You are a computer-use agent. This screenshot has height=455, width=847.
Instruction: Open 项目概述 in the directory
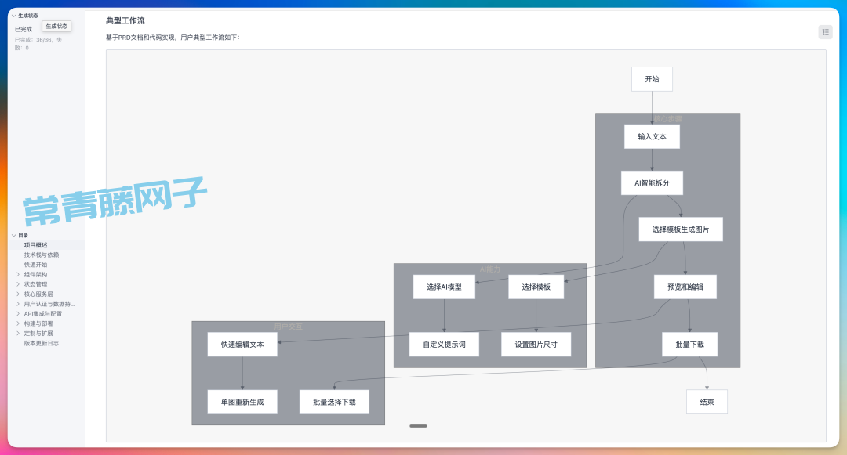click(35, 245)
